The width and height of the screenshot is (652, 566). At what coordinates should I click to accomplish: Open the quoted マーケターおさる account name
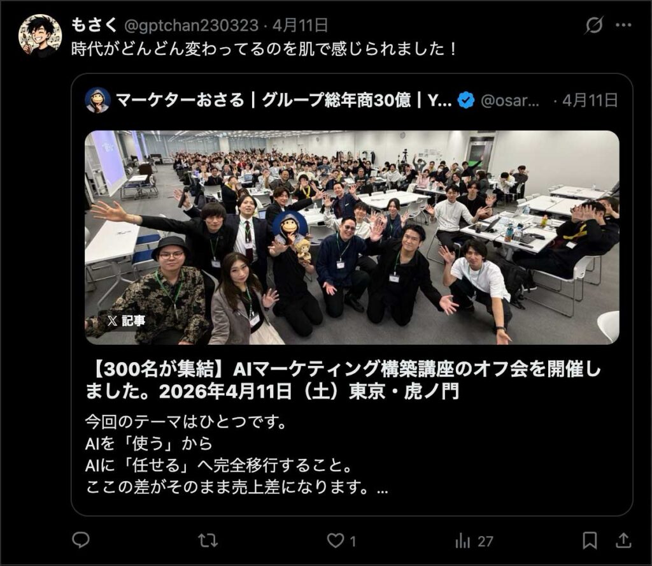pos(283,100)
